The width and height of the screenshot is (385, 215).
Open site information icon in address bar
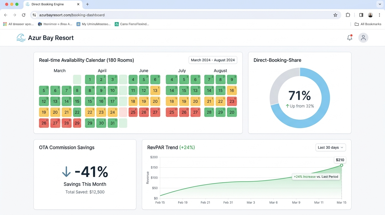(34, 15)
